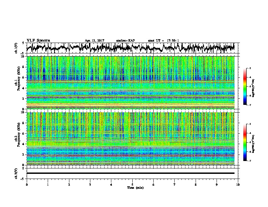
Task: Click the '10' kHz tick of ch.1 spectrogram
Action: point(23,56)
